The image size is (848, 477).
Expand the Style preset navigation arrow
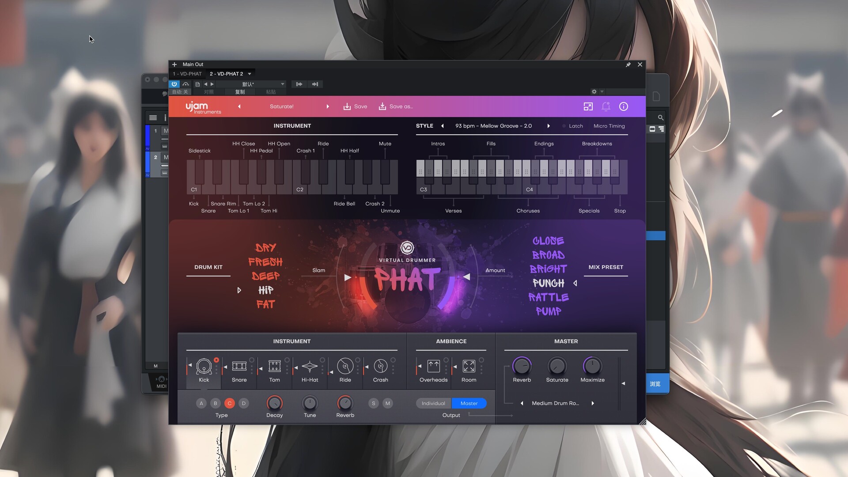(548, 126)
